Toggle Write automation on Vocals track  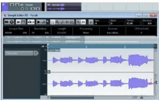[38, 9]
